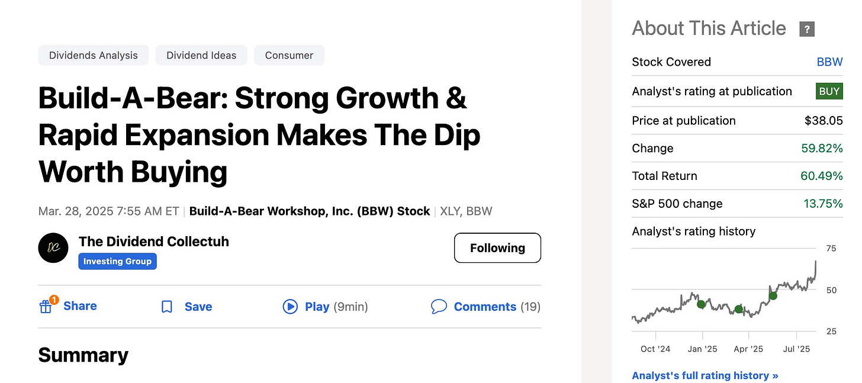Click the green BUY rating badge
Viewport: 862px width, 383px height.
829,91
